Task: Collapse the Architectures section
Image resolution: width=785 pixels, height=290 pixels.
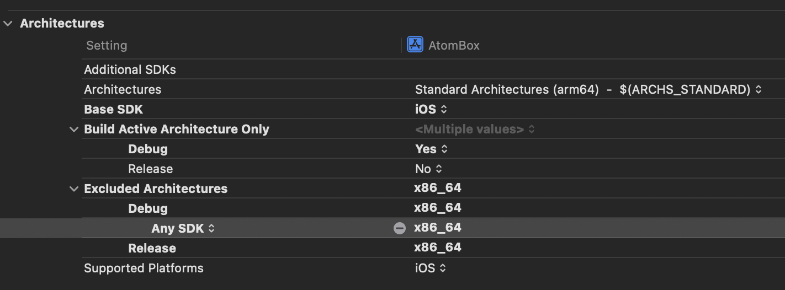Action: click(x=8, y=24)
